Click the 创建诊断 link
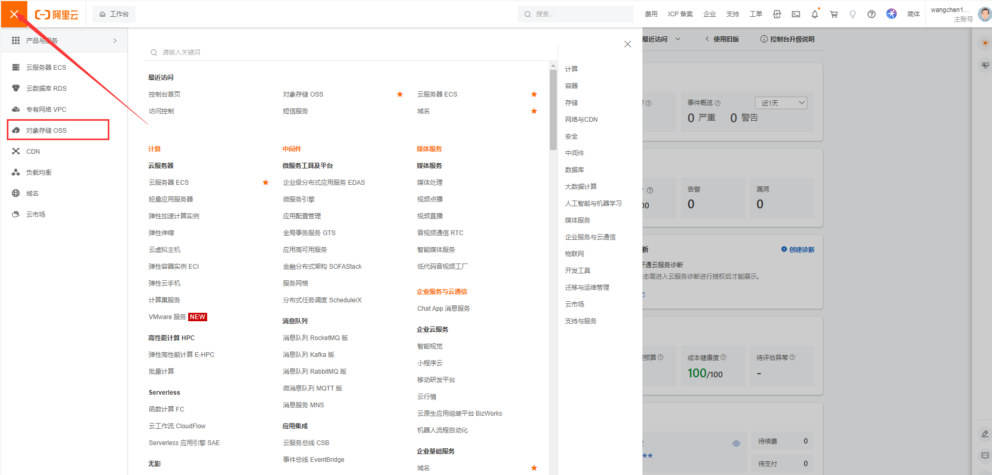The height and width of the screenshot is (475, 992). (x=797, y=250)
